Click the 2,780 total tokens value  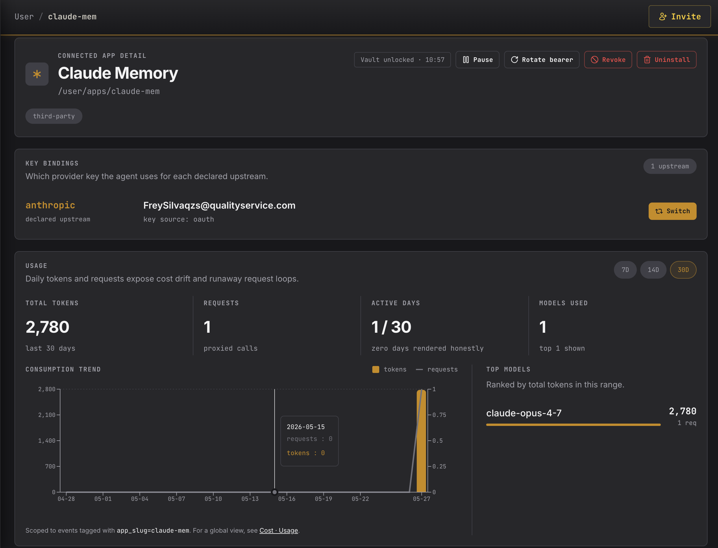click(x=47, y=327)
